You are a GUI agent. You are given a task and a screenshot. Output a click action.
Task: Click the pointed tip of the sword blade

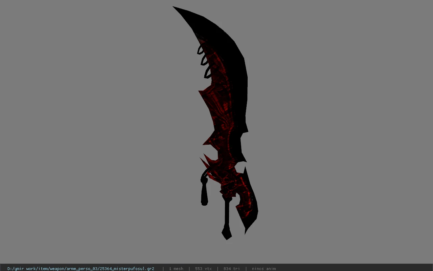tap(175, 8)
